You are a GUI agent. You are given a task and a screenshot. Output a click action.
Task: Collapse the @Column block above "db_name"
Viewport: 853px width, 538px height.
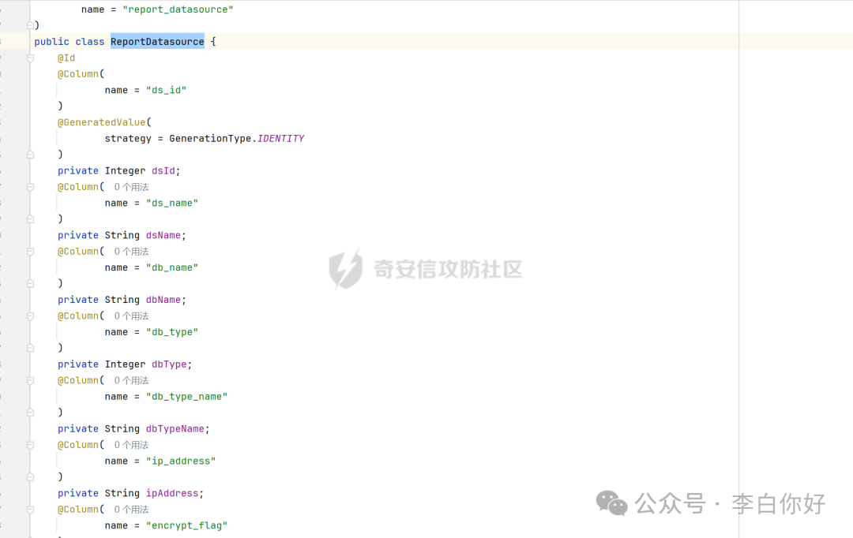(x=30, y=252)
